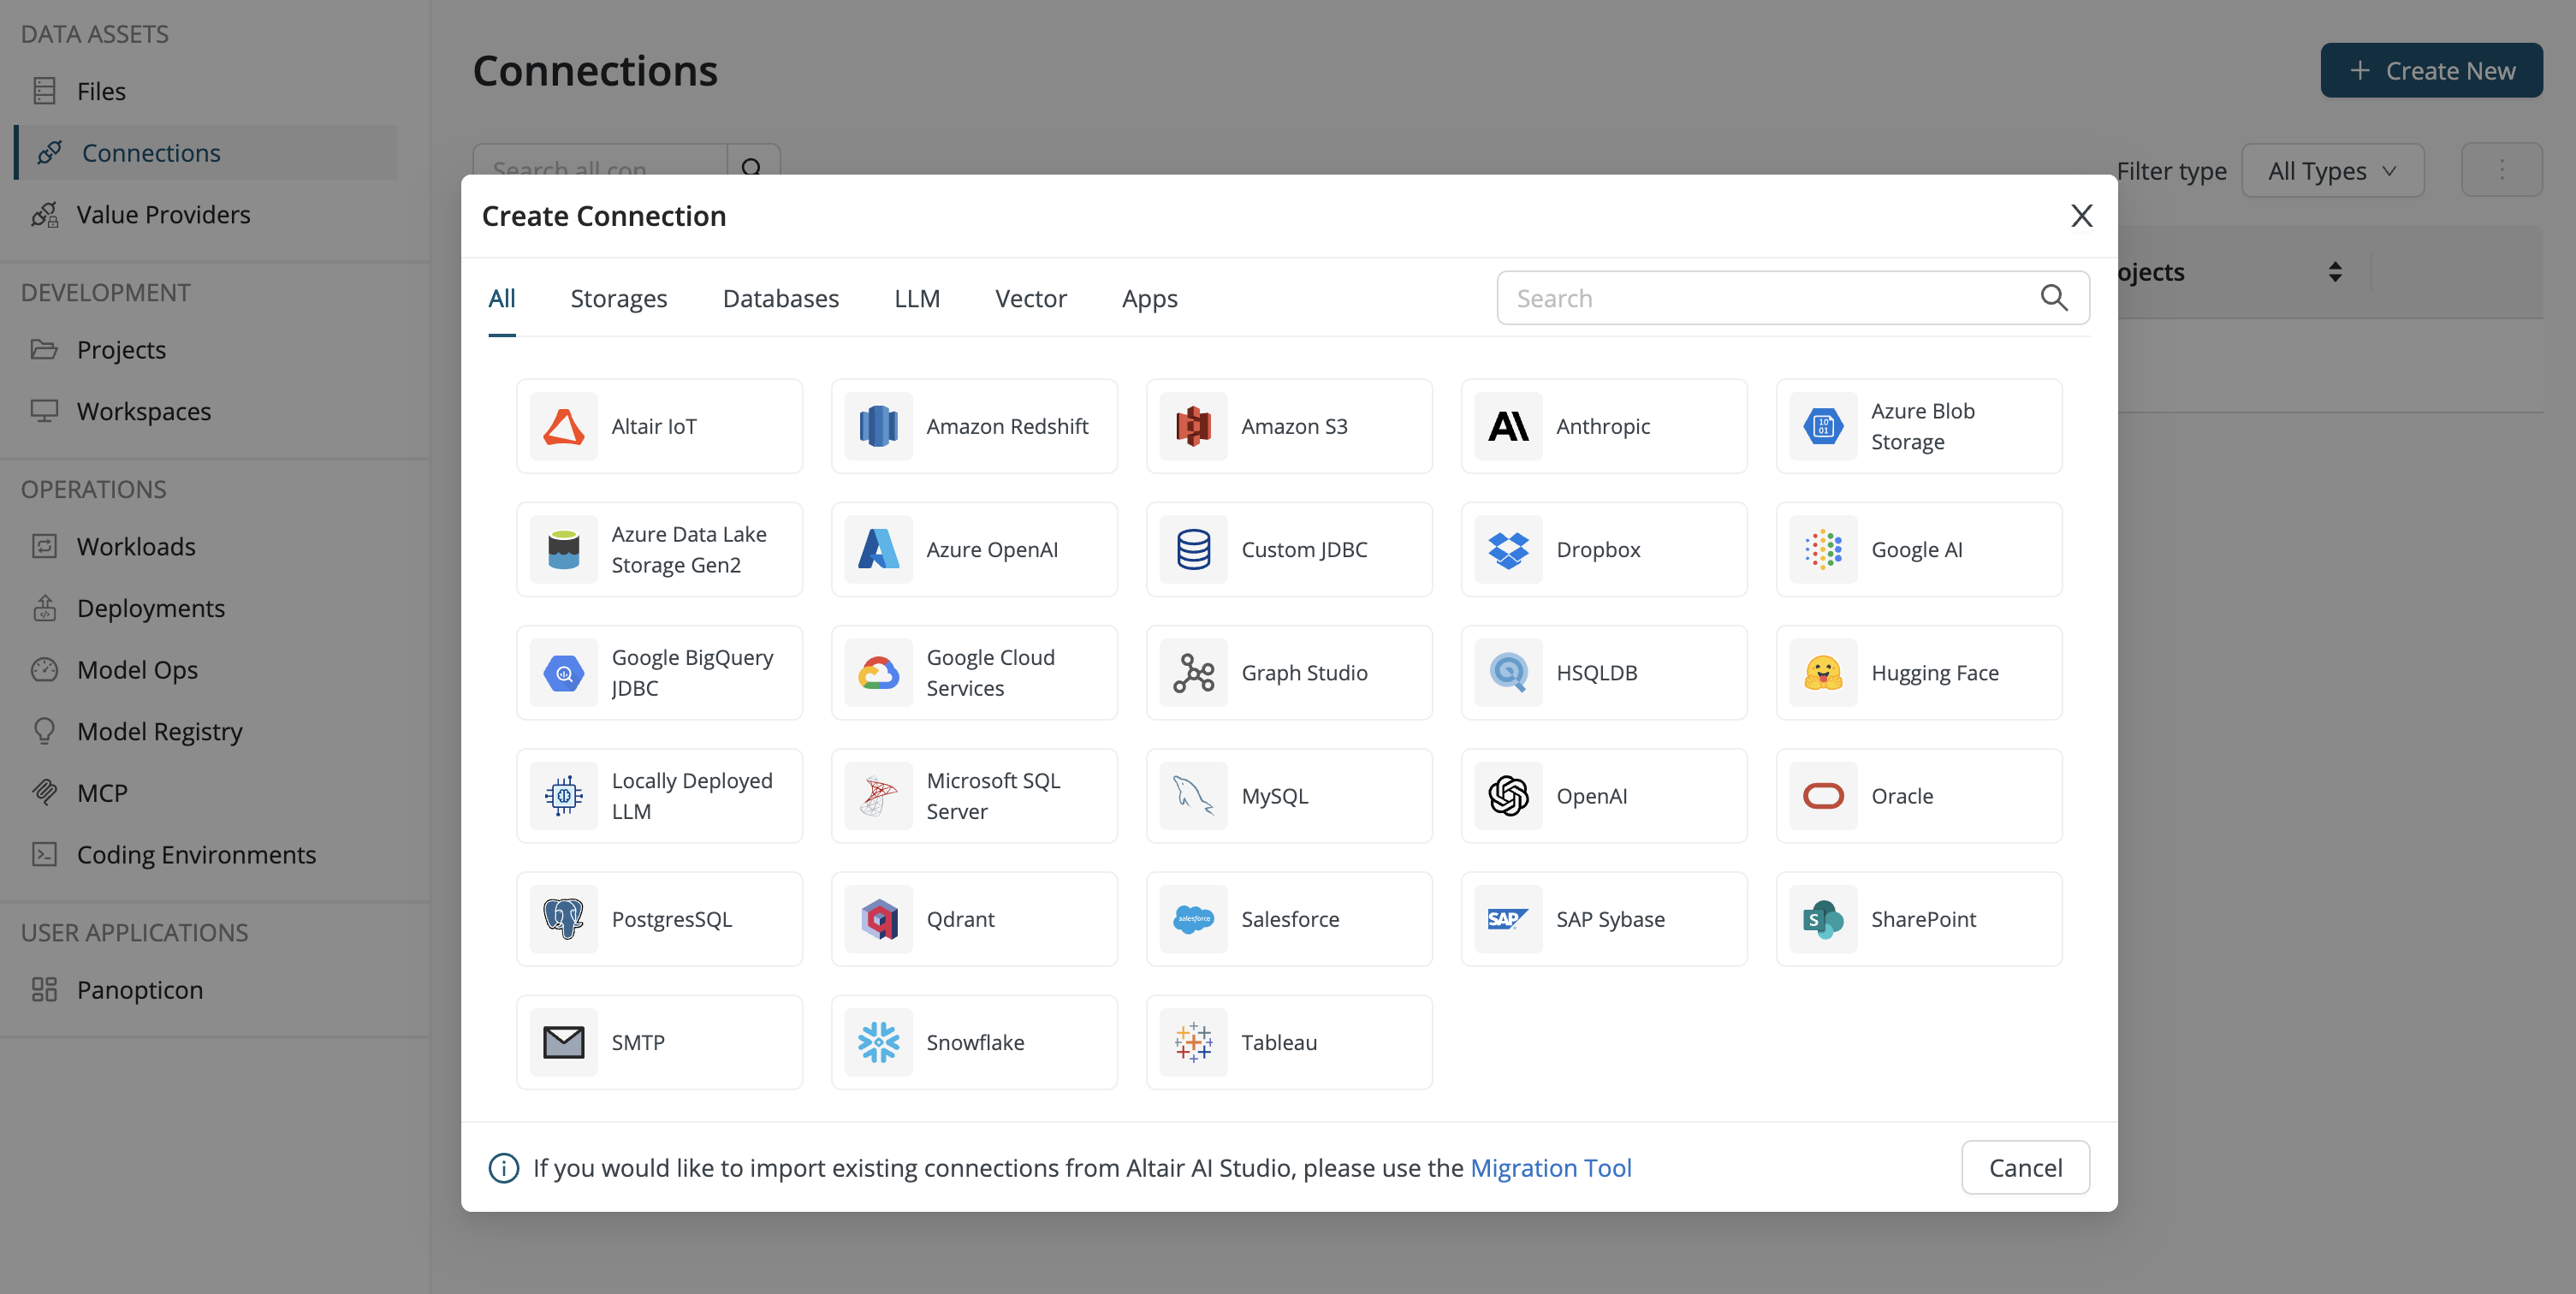Choose the Google Cloud Services icon
Image resolution: width=2576 pixels, height=1294 pixels.
point(879,672)
